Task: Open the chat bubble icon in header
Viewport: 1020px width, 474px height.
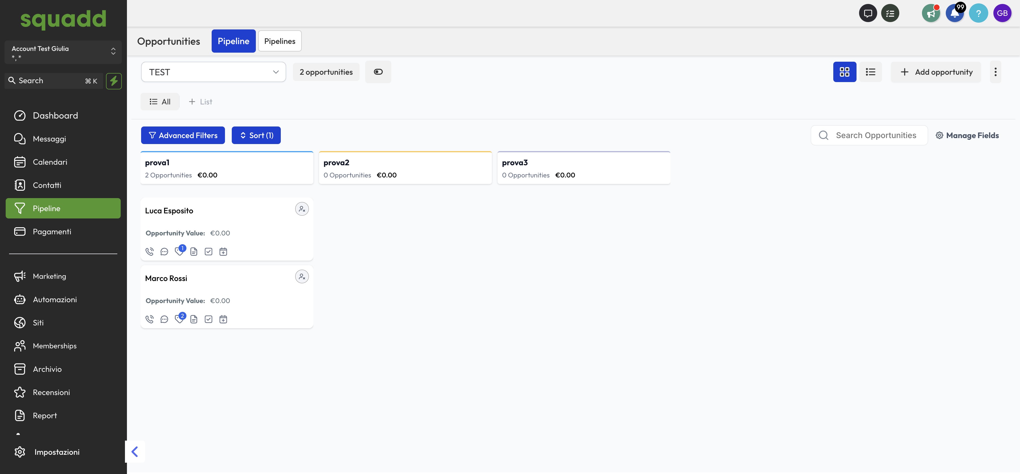Action: pos(868,13)
